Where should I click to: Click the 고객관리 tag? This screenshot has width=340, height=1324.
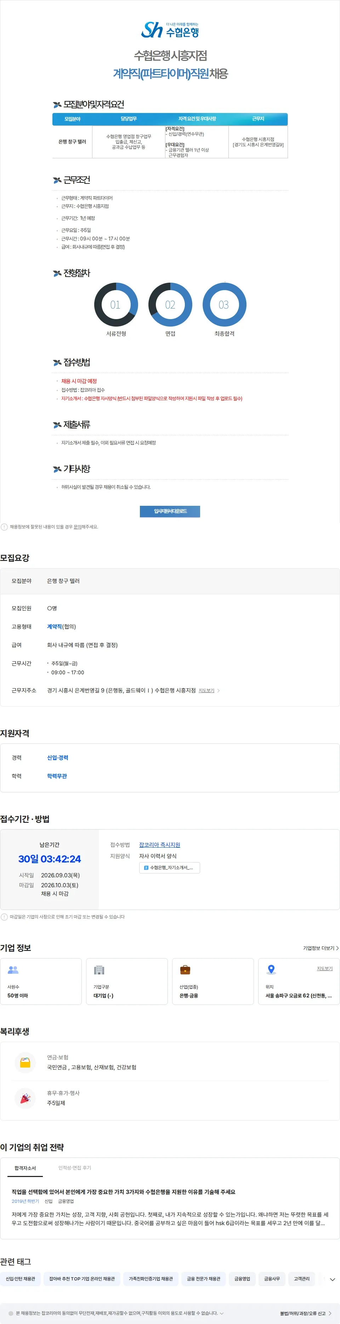pos(301,1278)
